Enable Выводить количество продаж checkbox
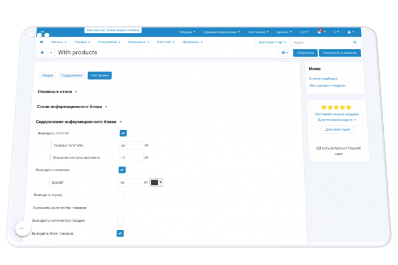Screen dimensions: 398x265 [121, 220]
